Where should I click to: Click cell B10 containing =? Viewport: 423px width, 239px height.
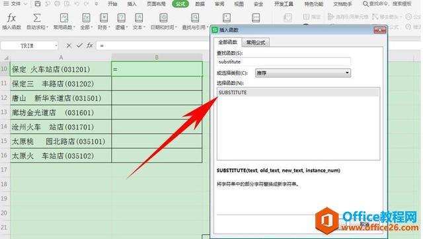coord(157,69)
